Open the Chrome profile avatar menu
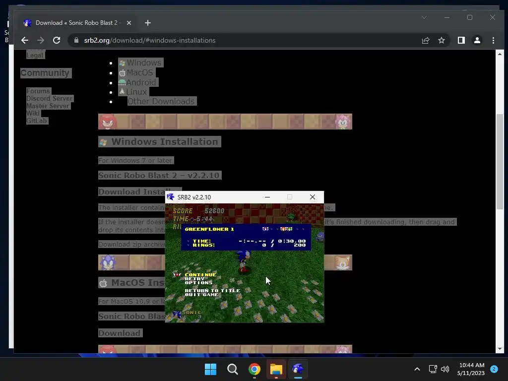508x381 pixels. click(x=477, y=40)
